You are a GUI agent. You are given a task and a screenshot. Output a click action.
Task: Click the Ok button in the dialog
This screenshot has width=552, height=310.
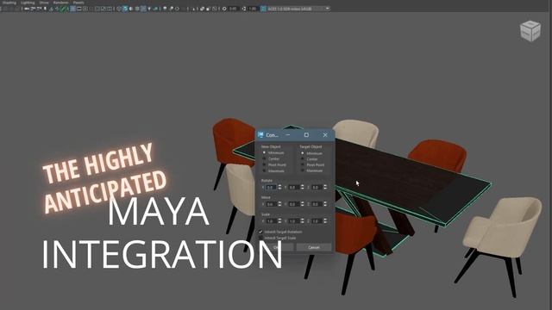[276, 247]
